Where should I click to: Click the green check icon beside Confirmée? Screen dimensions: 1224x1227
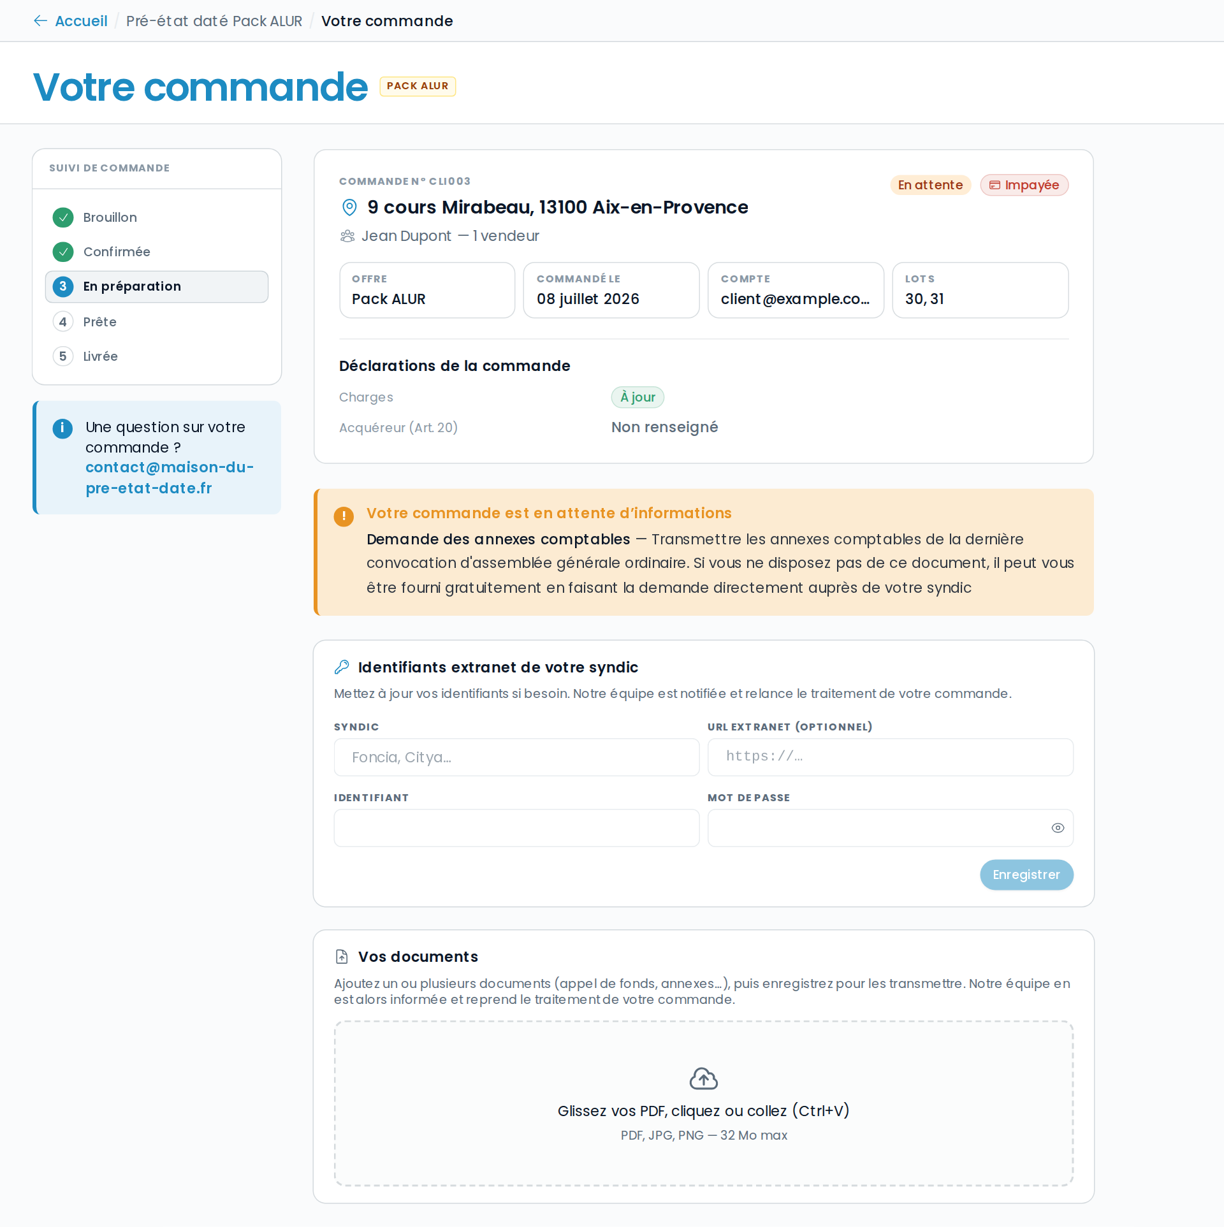pyautogui.click(x=63, y=252)
